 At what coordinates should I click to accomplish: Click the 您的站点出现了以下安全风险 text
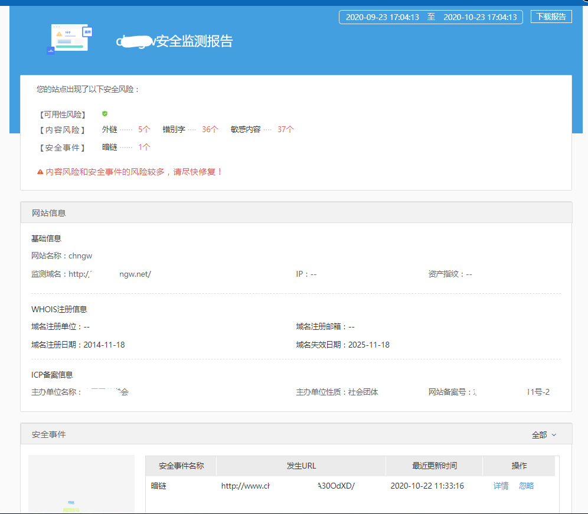(88, 89)
